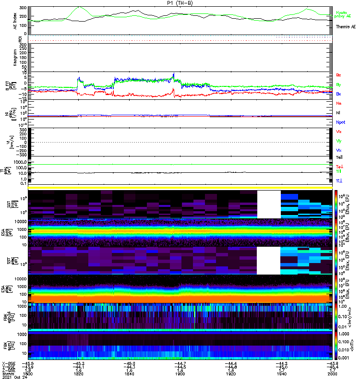Click the time tick label '1940'
This screenshot has height=384, width=360.
(282, 374)
